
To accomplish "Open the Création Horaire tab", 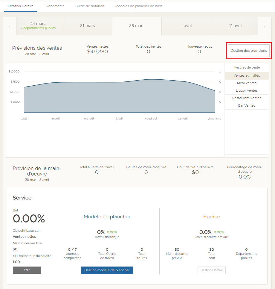I will click(x=20, y=6).
